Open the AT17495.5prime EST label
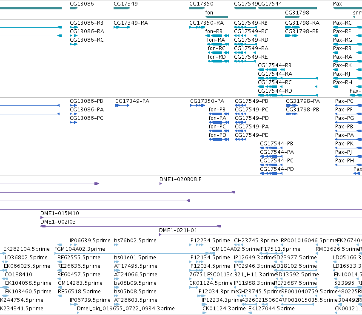 136,266
